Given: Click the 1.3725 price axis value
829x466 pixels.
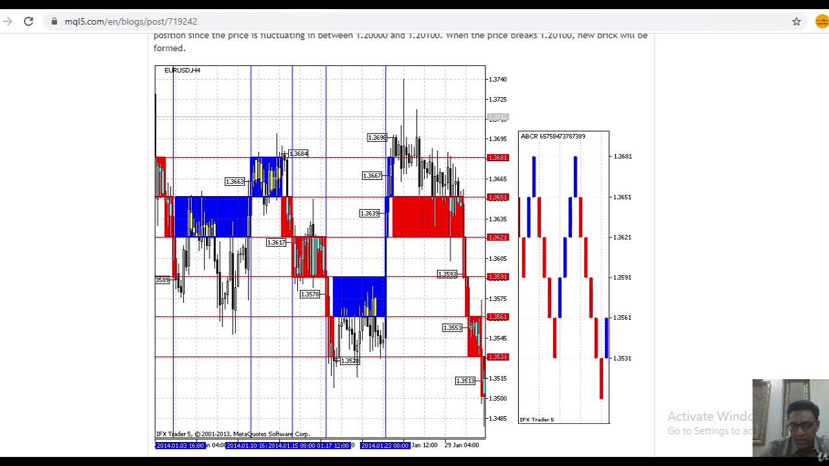Looking at the screenshot, I should (498, 99).
